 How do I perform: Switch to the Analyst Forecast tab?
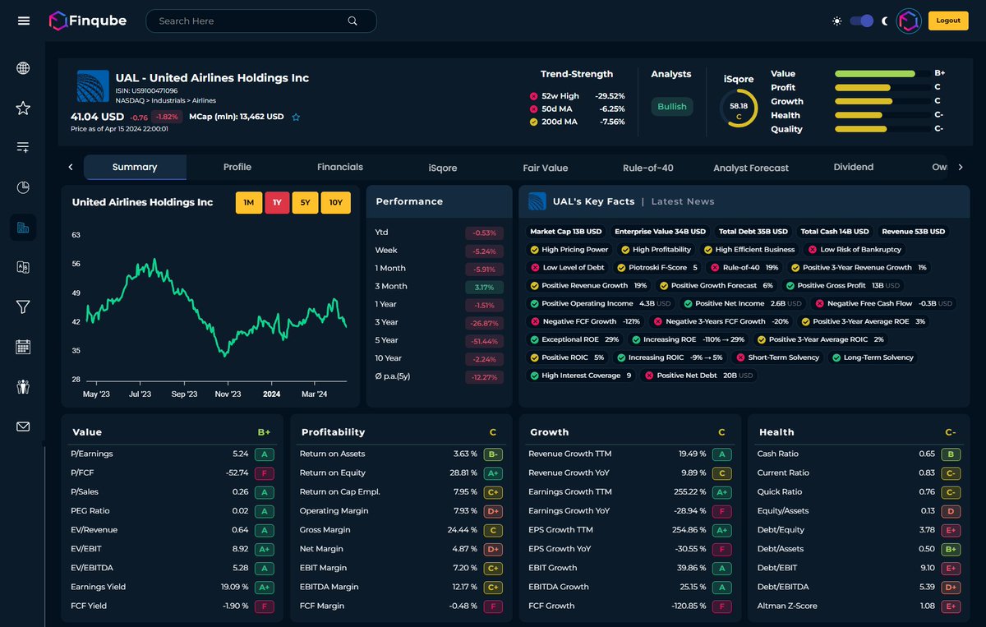pos(751,168)
